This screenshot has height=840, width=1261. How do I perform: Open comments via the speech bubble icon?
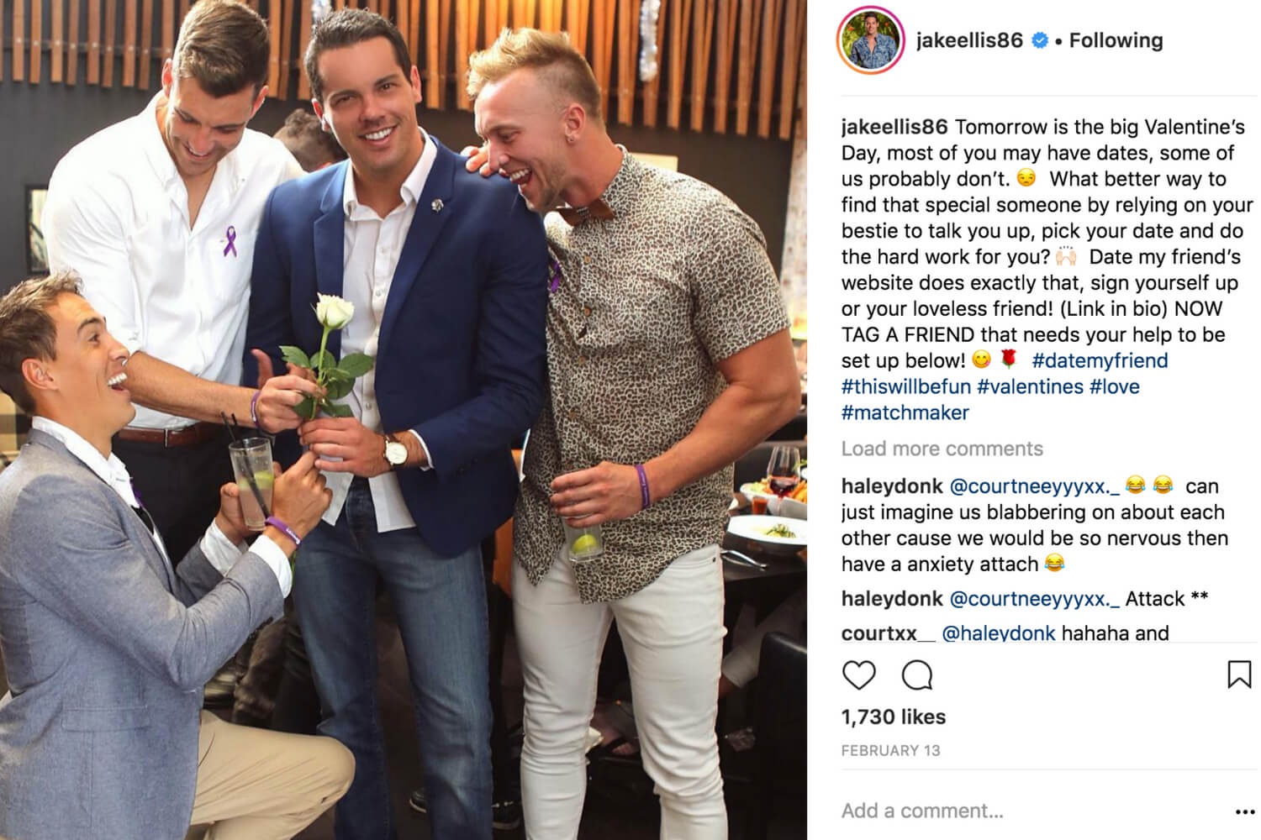click(x=917, y=675)
